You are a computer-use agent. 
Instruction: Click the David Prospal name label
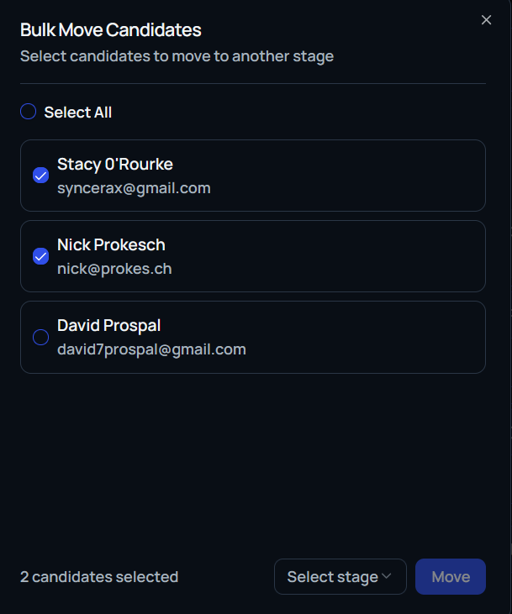(x=108, y=325)
